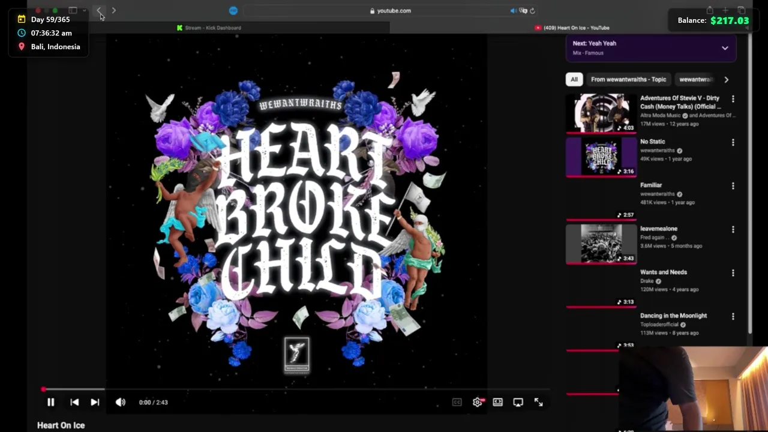The width and height of the screenshot is (768, 432).
Task: Show Safari tab overview
Action: pos(742,10)
